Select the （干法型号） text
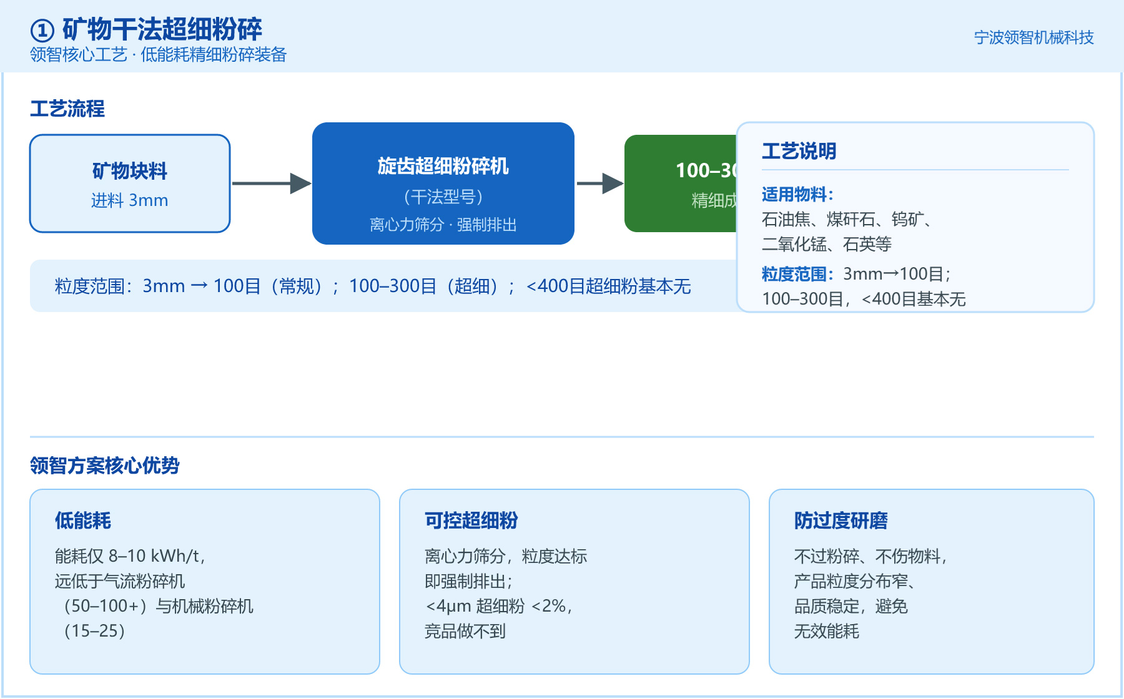 point(443,197)
